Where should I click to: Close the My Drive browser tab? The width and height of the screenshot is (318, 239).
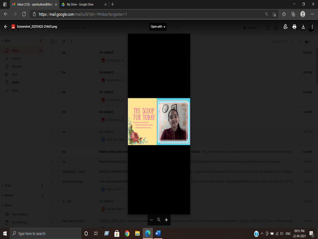105,5
